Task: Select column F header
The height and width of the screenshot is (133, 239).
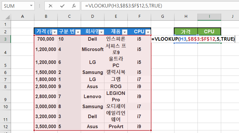Action: pos(139,16)
